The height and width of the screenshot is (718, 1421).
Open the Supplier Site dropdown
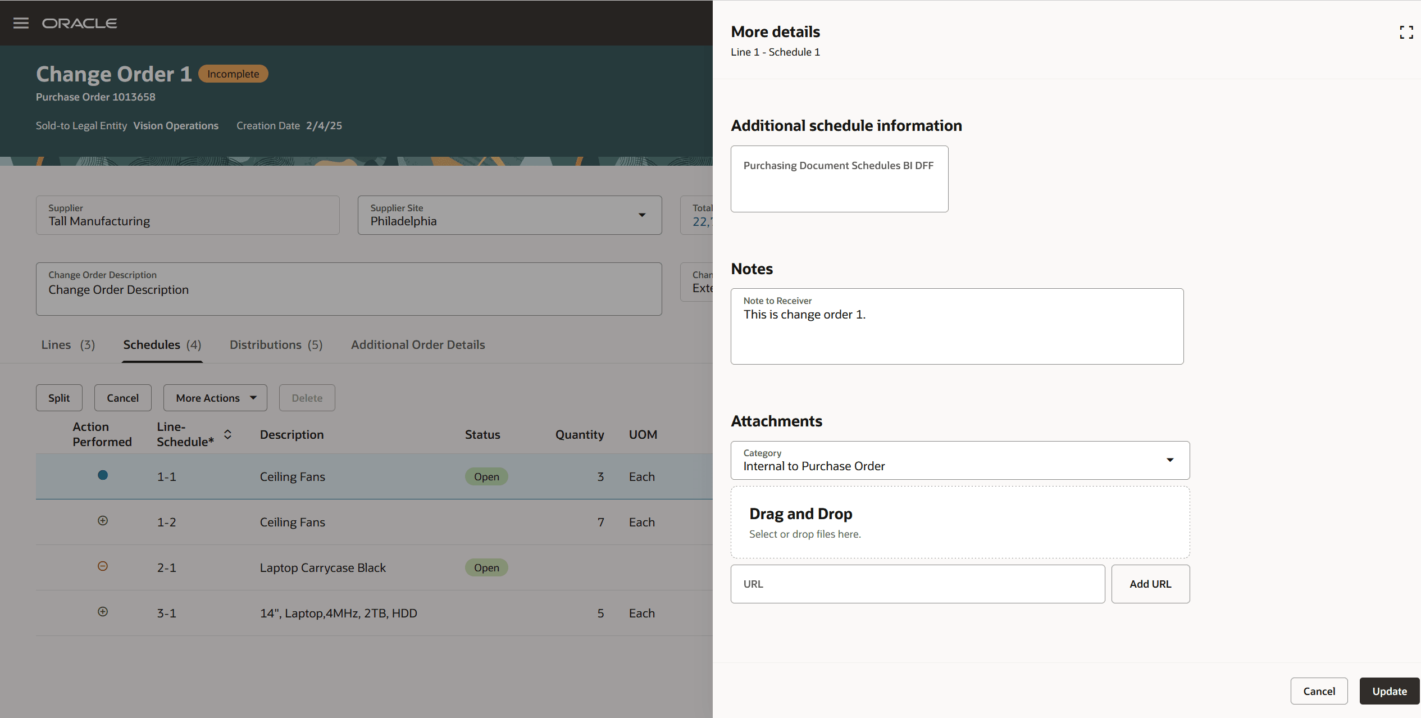(x=641, y=215)
